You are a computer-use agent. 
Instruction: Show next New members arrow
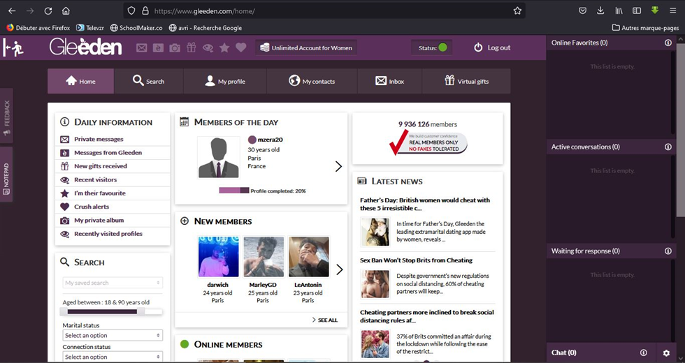click(340, 269)
